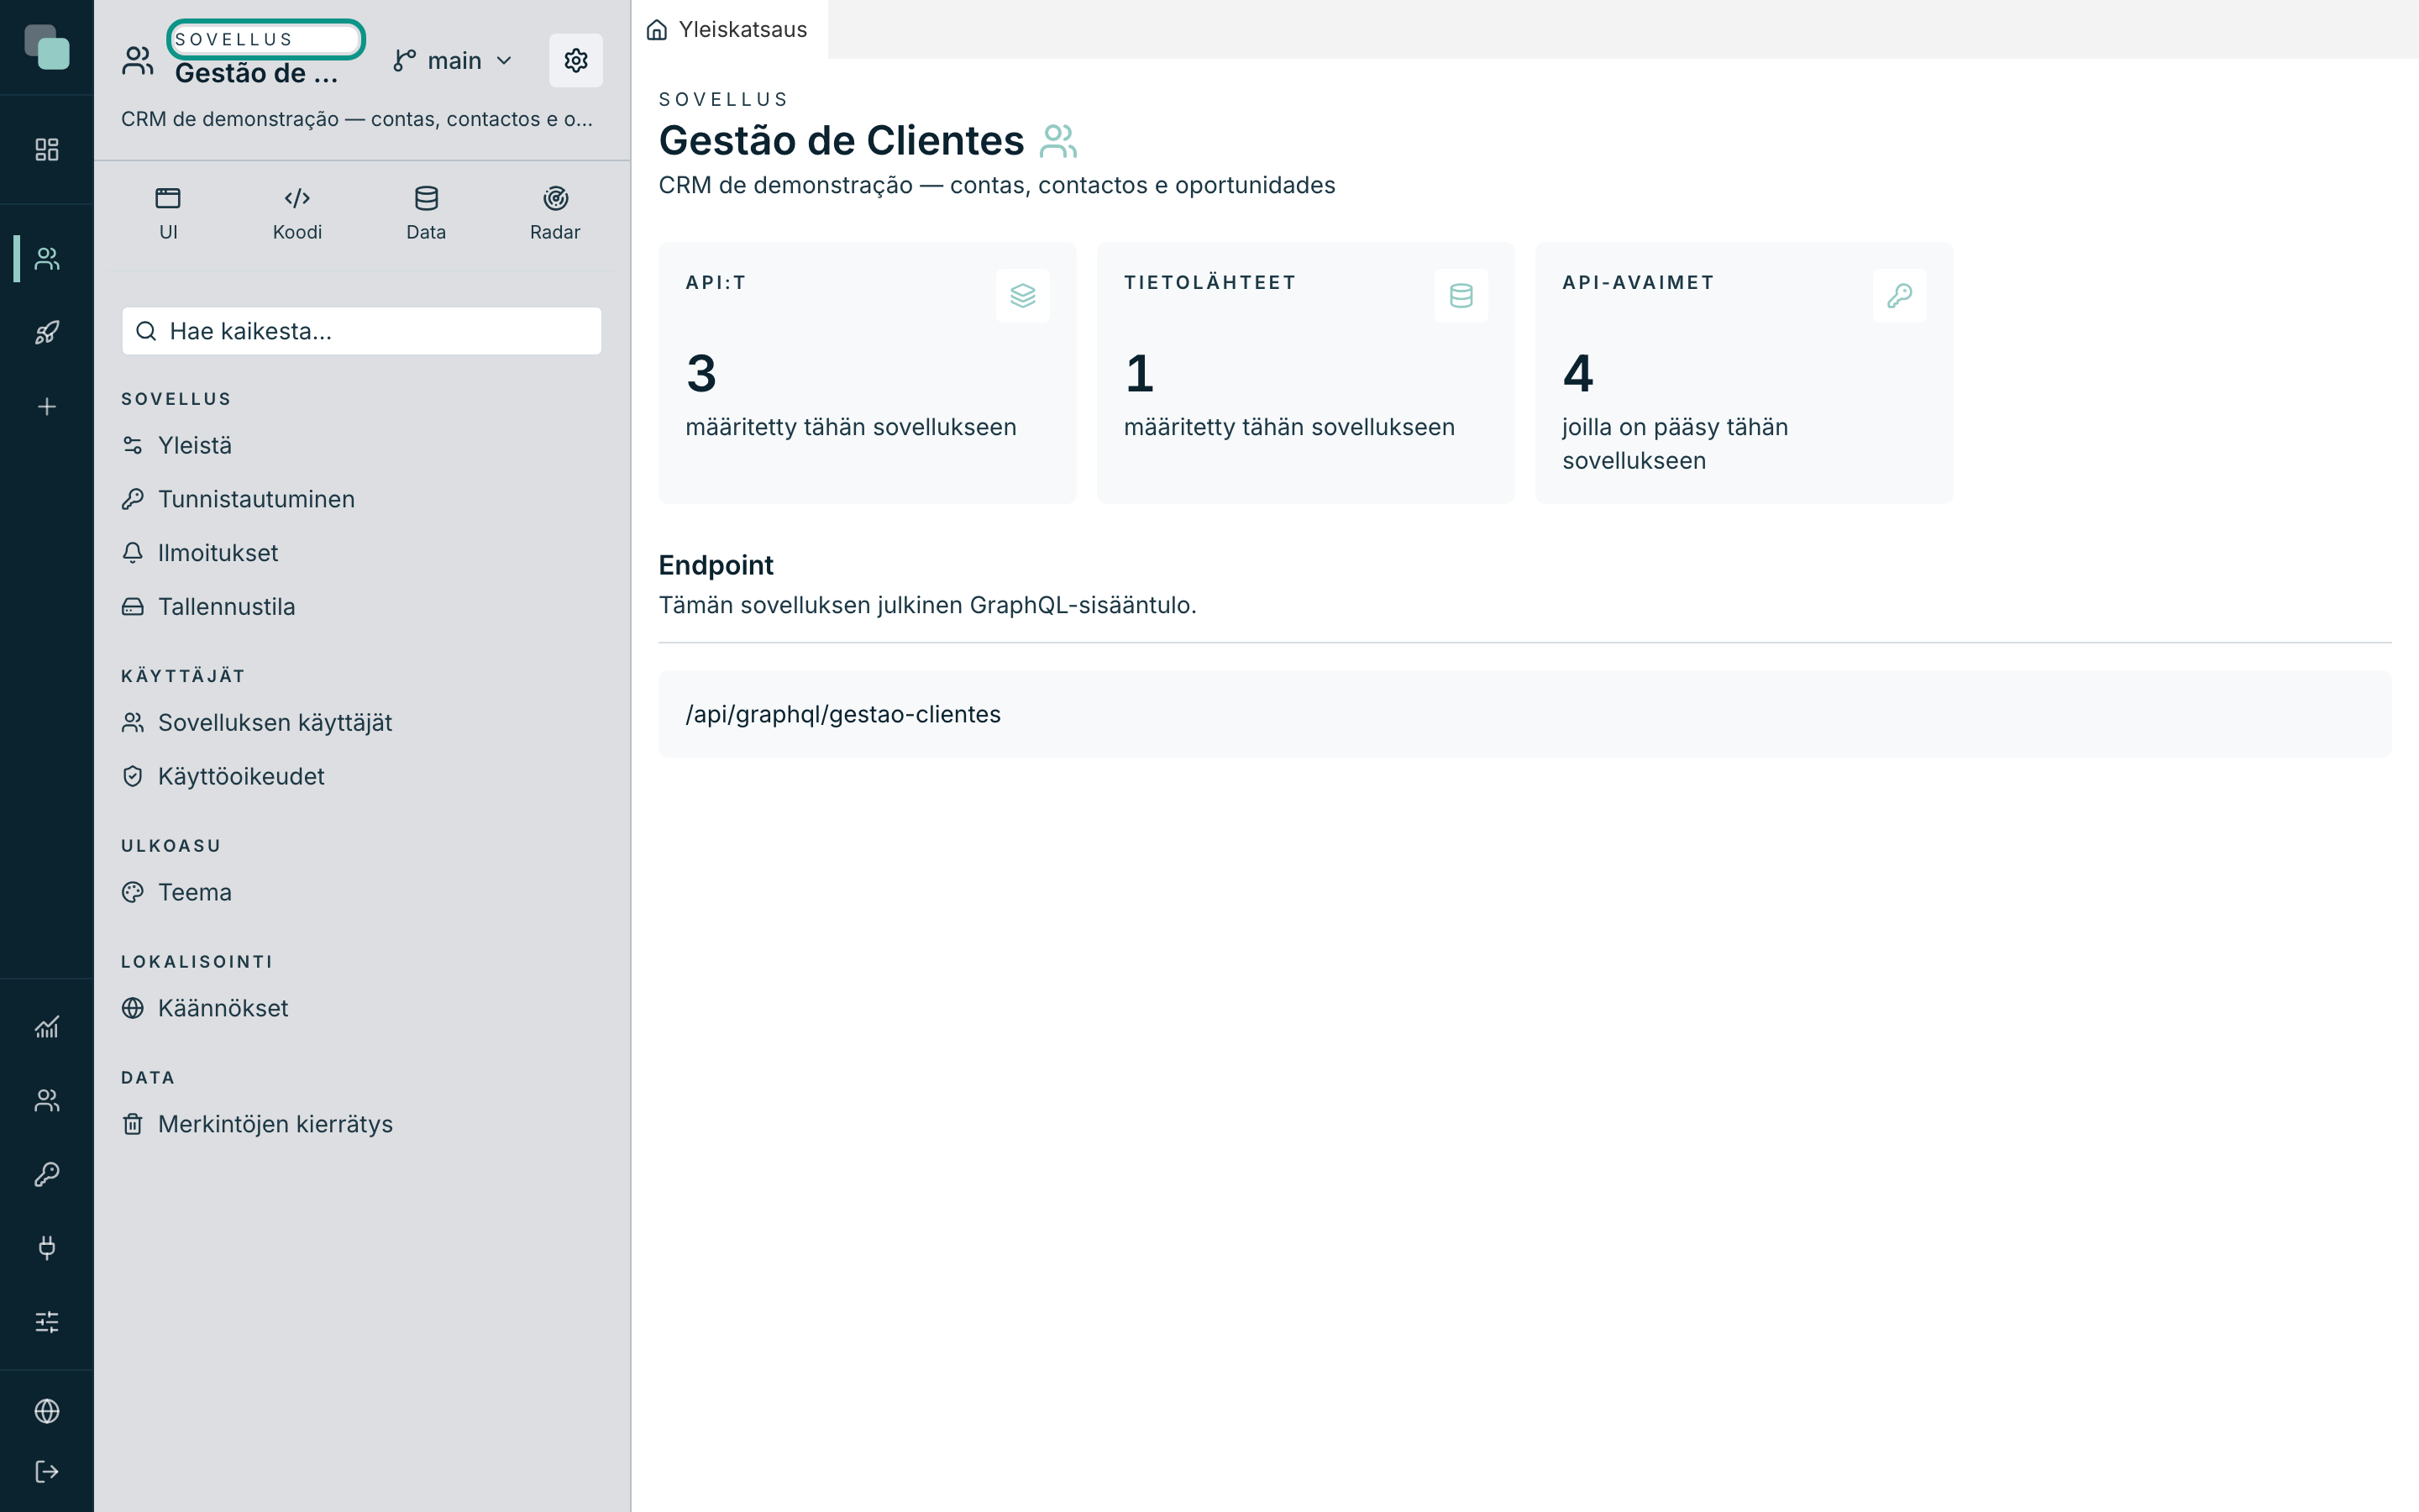Click the Endpoint section heading
Screen dimensions: 2419x1512
pyautogui.click(x=716, y=566)
